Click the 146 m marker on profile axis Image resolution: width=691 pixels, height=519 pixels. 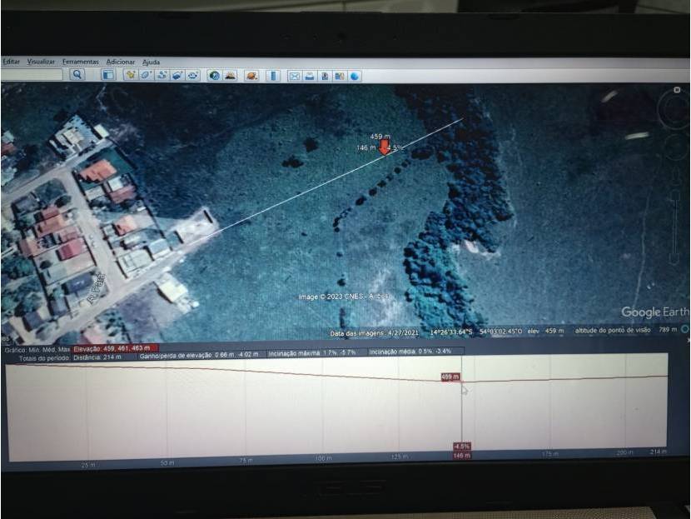pos(461,455)
